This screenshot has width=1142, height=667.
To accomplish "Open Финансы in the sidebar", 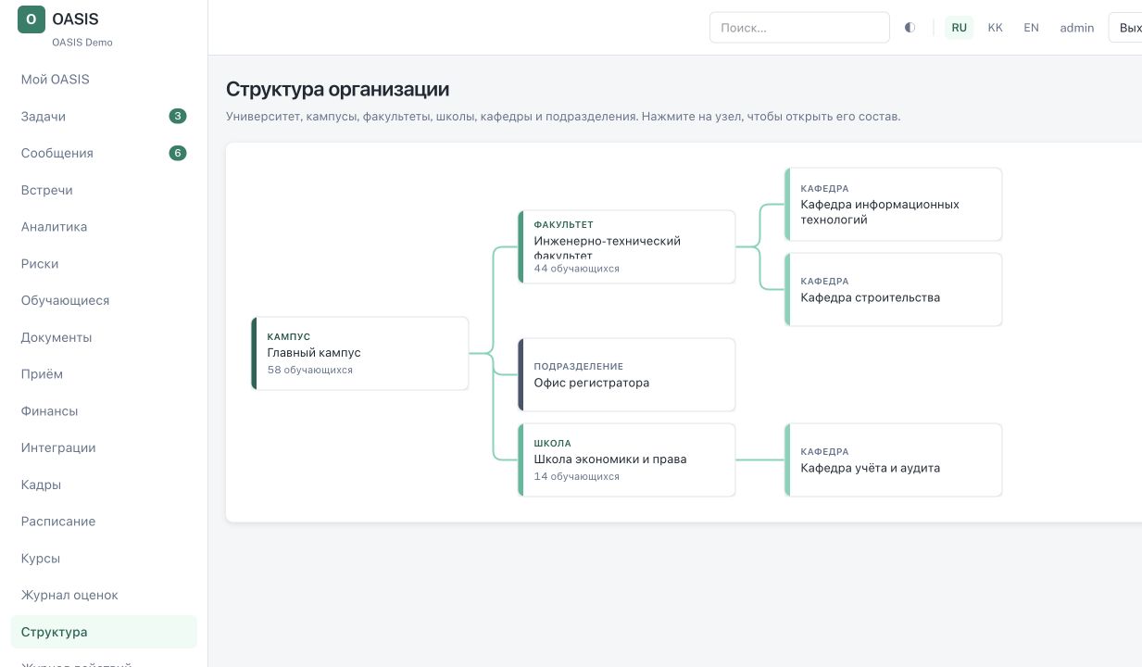I will pos(104,411).
